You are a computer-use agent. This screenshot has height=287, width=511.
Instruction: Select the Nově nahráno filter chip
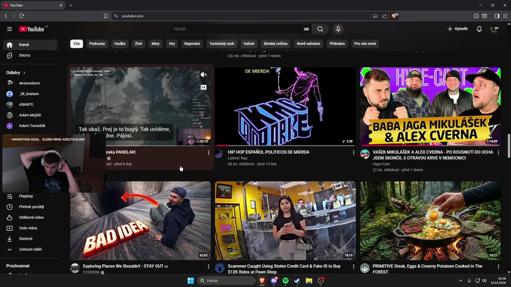[x=309, y=43]
